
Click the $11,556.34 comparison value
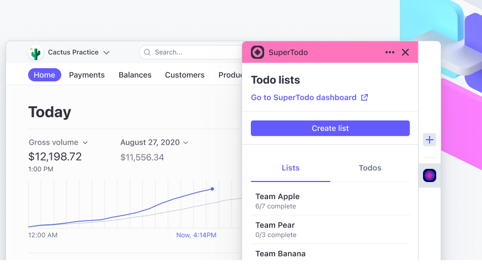click(x=142, y=158)
